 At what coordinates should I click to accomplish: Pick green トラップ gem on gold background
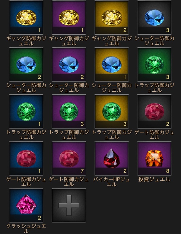112,112
